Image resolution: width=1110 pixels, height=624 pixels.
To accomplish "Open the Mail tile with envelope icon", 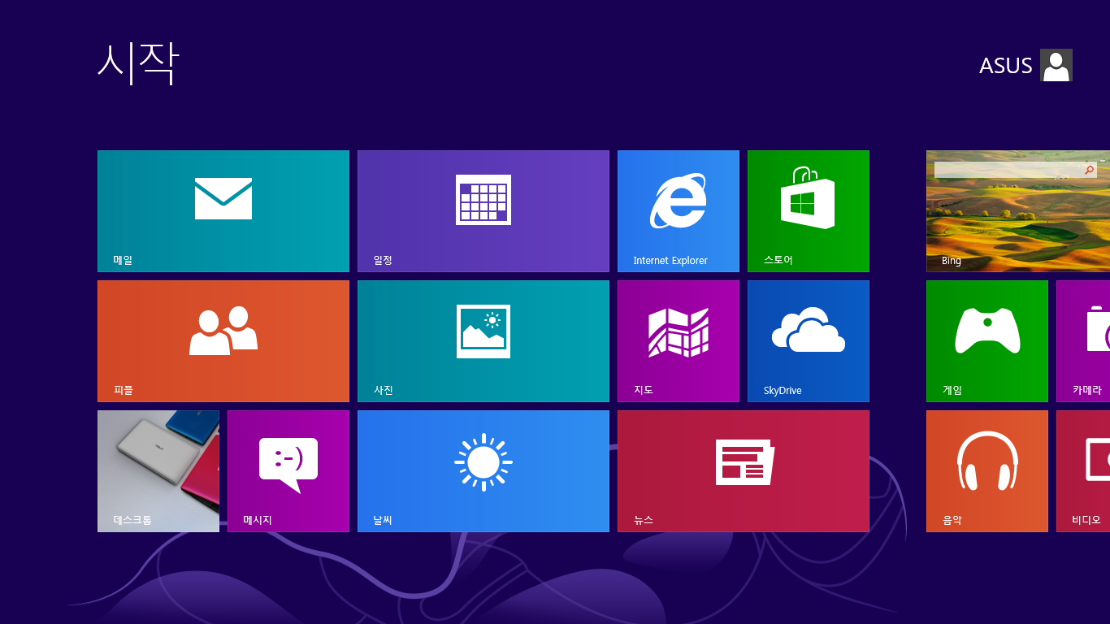I will click(x=223, y=211).
